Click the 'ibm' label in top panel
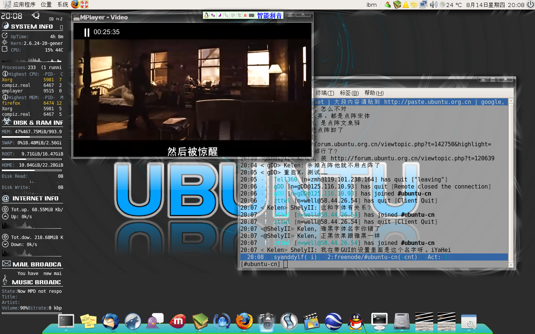This screenshot has height=334, width=535. tap(372, 5)
